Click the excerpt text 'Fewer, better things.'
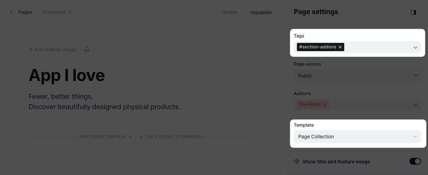This screenshot has width=428, height=175. (61, 96)
